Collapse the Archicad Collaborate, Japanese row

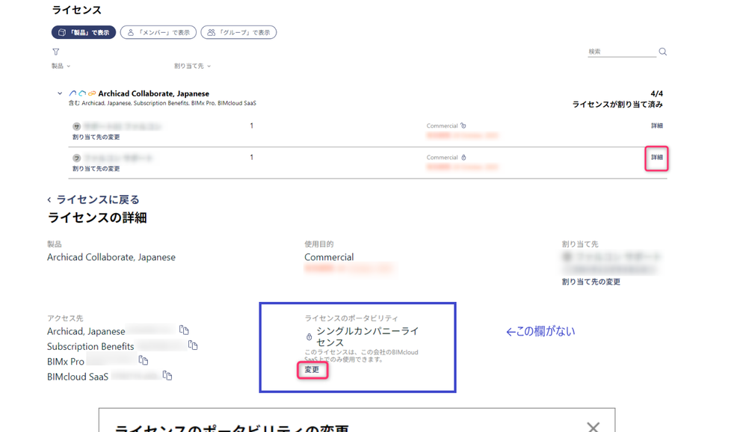[x=60, y=93]
